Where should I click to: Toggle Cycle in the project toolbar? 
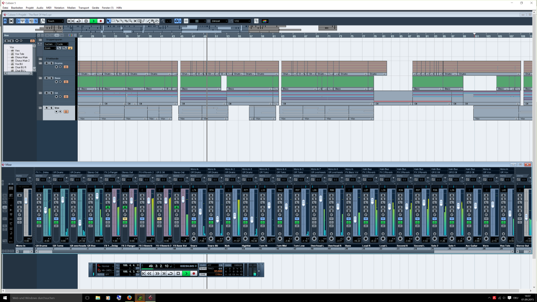pos(78,21)
